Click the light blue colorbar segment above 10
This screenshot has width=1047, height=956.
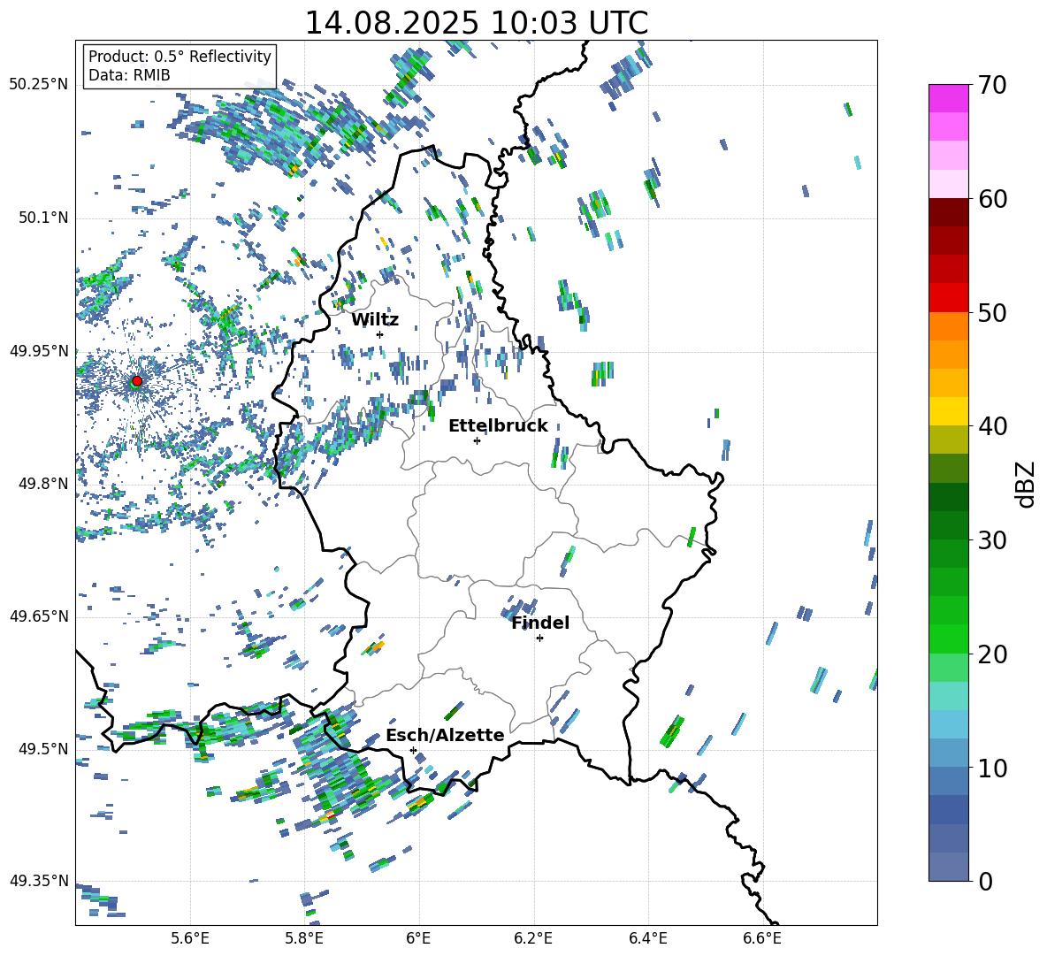coord(948,724)
